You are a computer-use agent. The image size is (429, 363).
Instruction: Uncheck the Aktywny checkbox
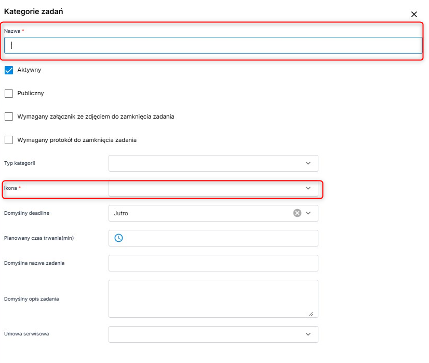(9, 70)
